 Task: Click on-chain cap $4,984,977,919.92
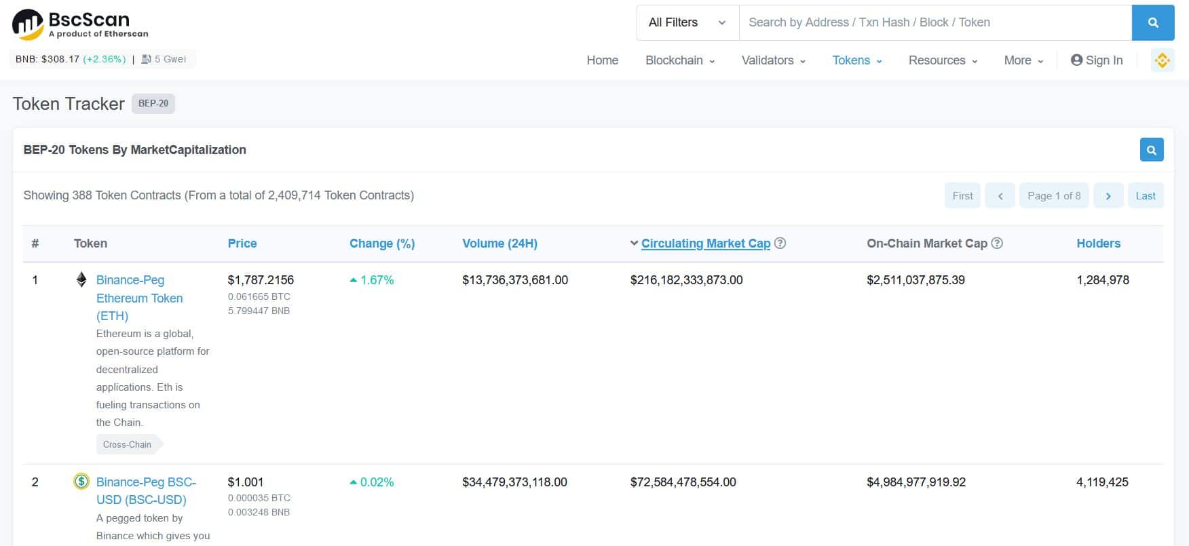point(916,482)
